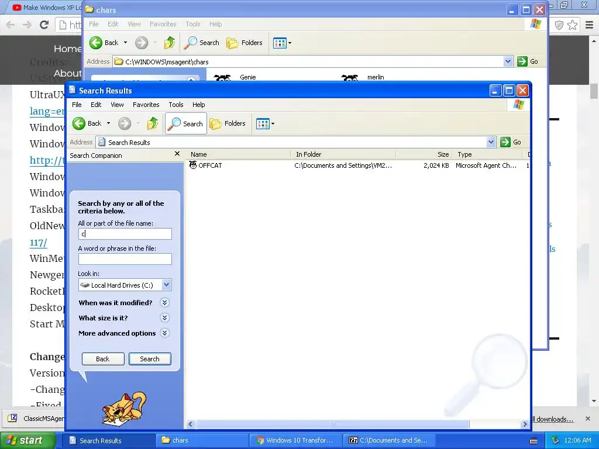Open File menu in Search Results
This screenshot has width=599, height=449.
(x=77, y=105)
